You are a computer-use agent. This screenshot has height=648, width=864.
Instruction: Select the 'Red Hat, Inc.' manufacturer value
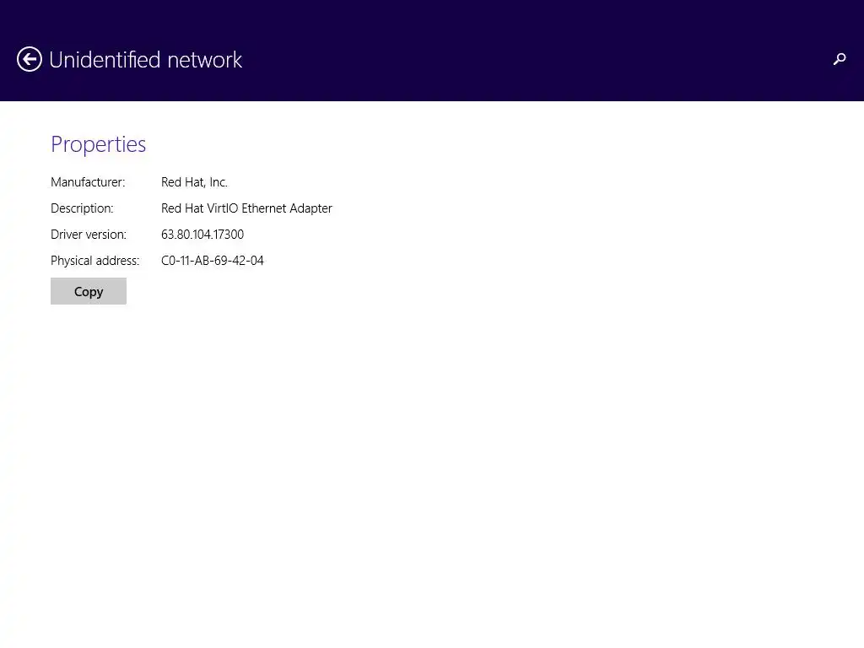pyautogui.click(x=194, y=182)
